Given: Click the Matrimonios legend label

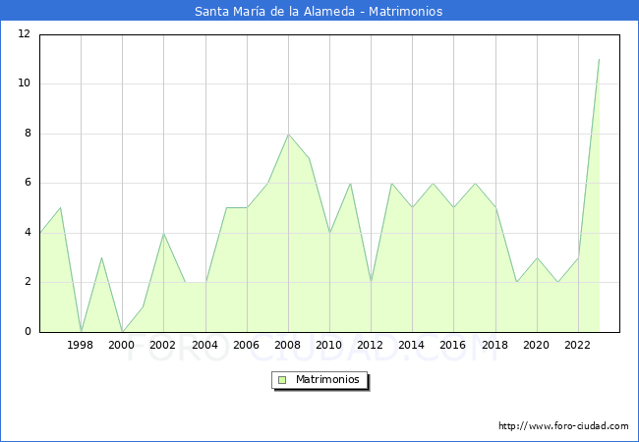Looking at the screenshot, I should (x=327, y=379).
